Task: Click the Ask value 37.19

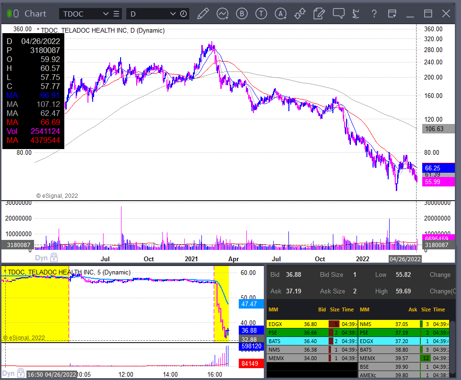Action: [294, 291]
